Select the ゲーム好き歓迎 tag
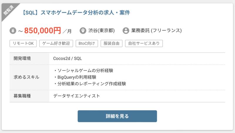 56,44
